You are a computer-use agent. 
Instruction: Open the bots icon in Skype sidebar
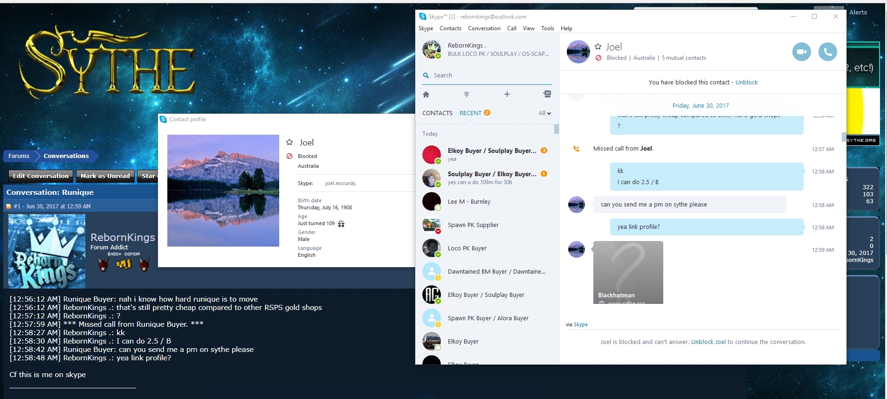[547, 94]
